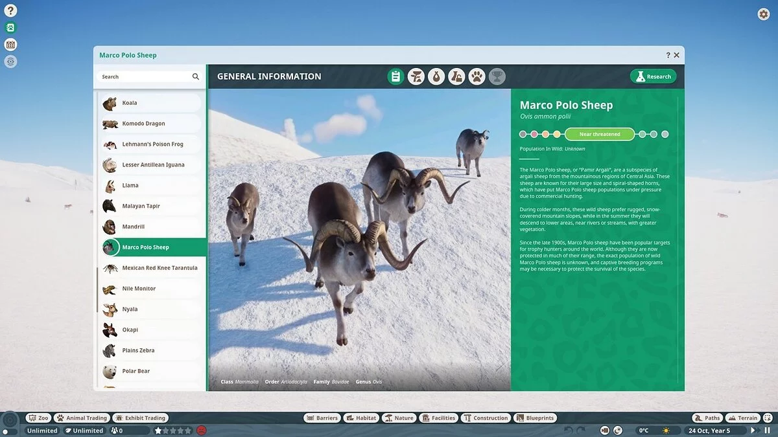Image resolution: width=778 pixels, height=437 pixels.
Task: Click the Research button
Action: coord(653,76)
